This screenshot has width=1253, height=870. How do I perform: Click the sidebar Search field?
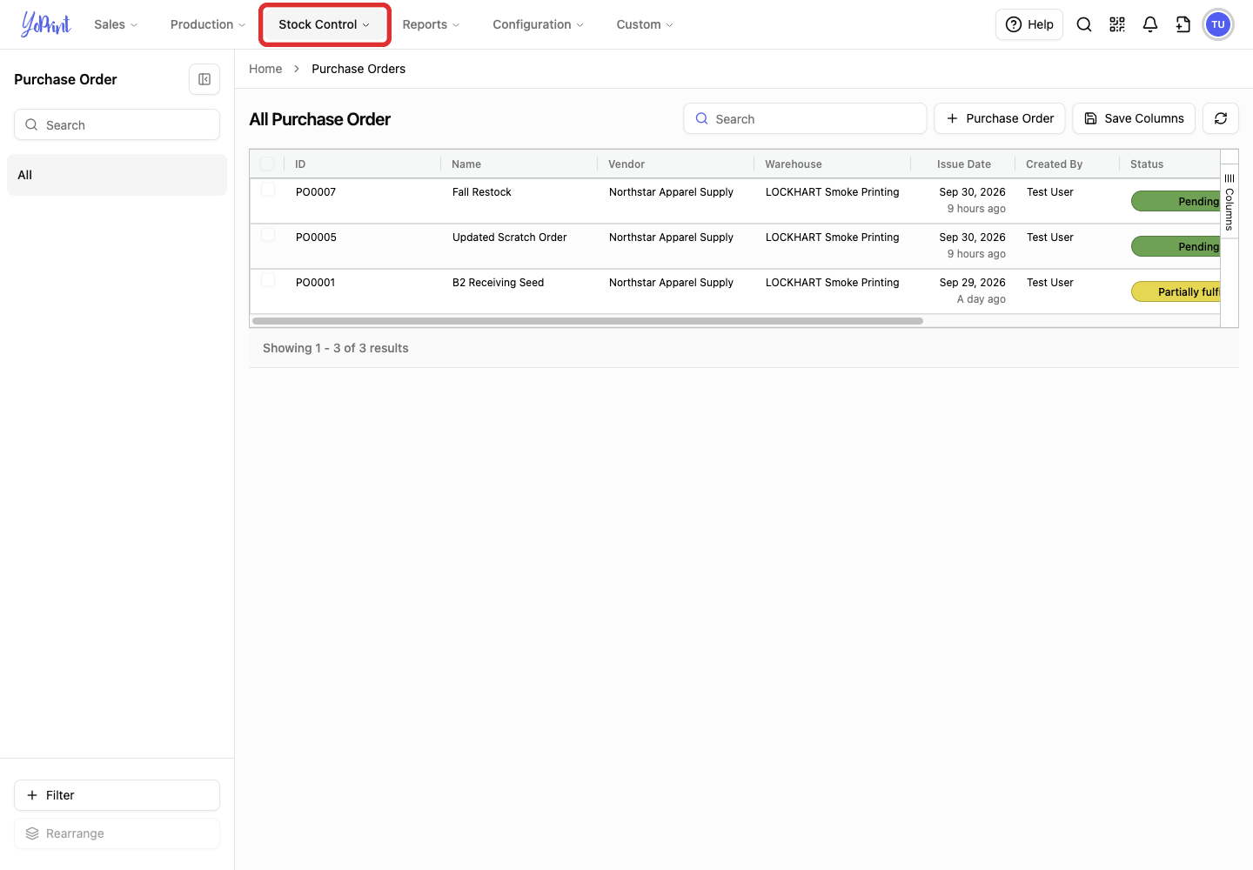[117, 124]
